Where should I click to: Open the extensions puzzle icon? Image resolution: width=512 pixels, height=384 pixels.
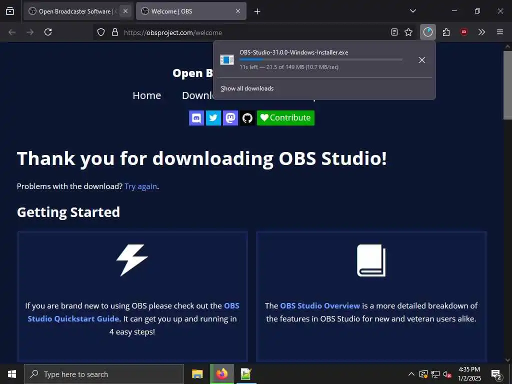[x=446, y=32]
